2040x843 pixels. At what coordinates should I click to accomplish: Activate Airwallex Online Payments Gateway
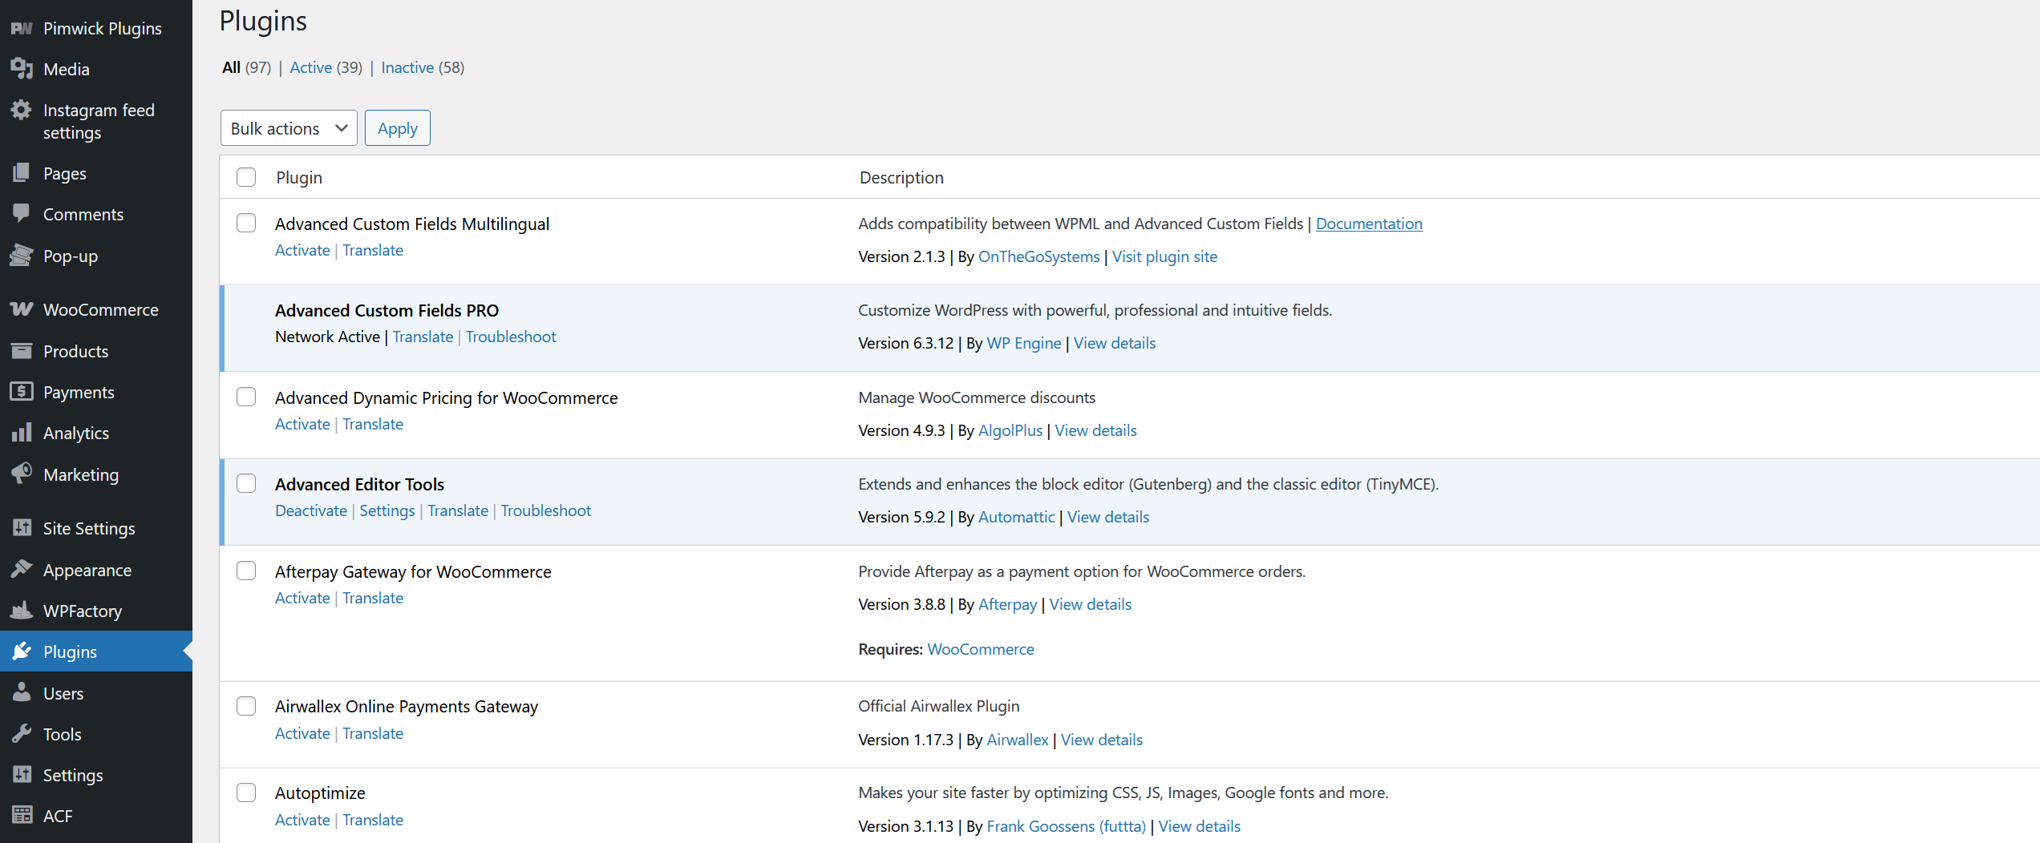(302, 733)
